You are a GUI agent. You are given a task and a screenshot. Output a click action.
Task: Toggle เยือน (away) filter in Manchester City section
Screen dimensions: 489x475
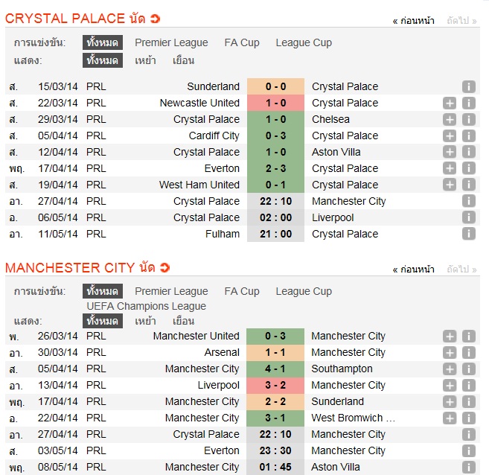click(183, 321)
